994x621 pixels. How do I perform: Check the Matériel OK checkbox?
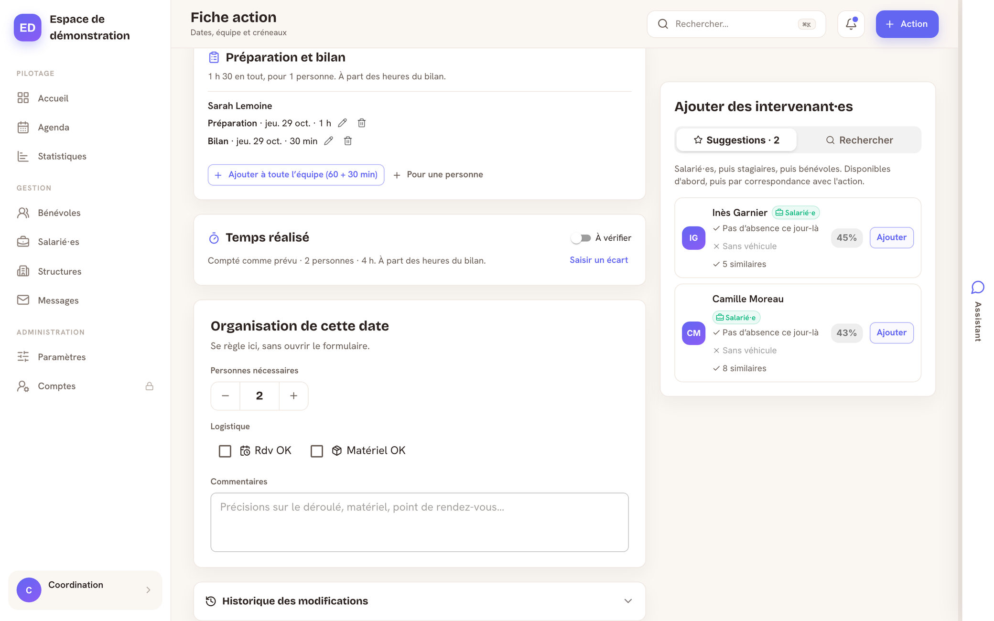[316, 451]
